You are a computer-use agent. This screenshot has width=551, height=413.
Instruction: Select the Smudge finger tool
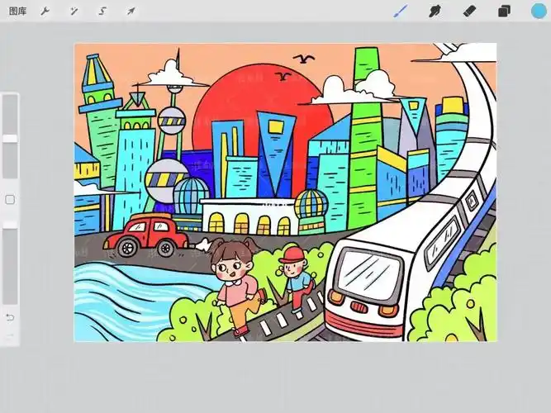pos(435,12)
